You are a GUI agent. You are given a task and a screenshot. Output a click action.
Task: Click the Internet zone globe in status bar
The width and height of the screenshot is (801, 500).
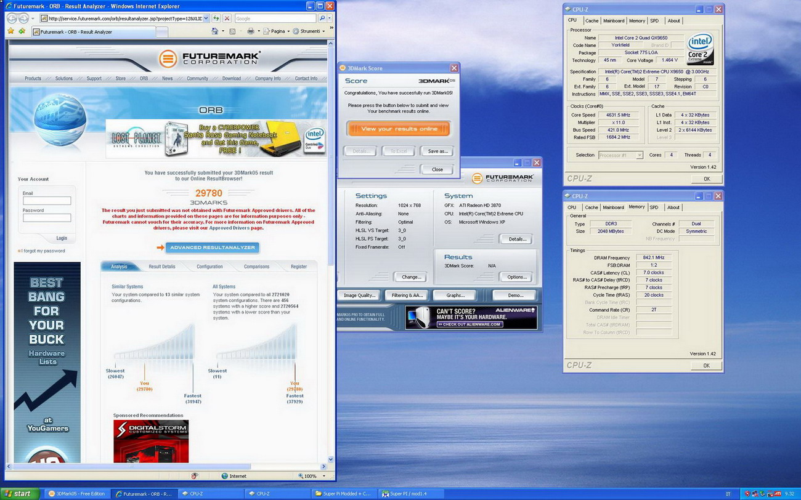pyautogui.click(x=224, y=475)
